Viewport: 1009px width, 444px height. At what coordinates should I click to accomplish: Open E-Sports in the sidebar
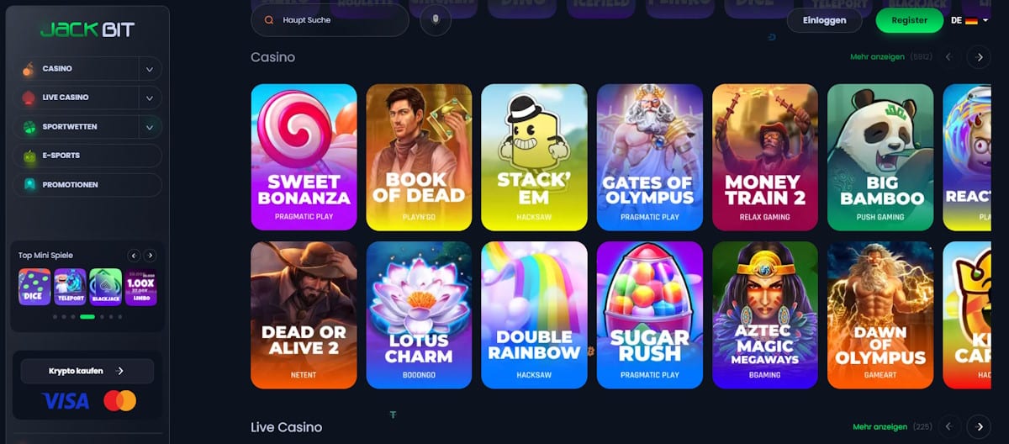click(x=87, y=156)
